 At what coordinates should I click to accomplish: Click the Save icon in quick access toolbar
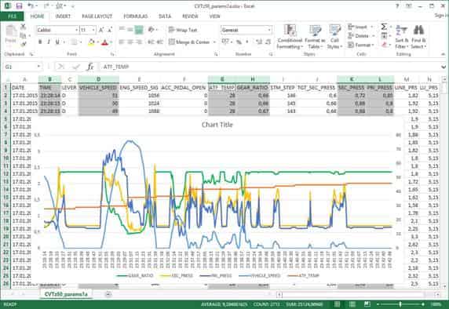click(x=19, y=5)
